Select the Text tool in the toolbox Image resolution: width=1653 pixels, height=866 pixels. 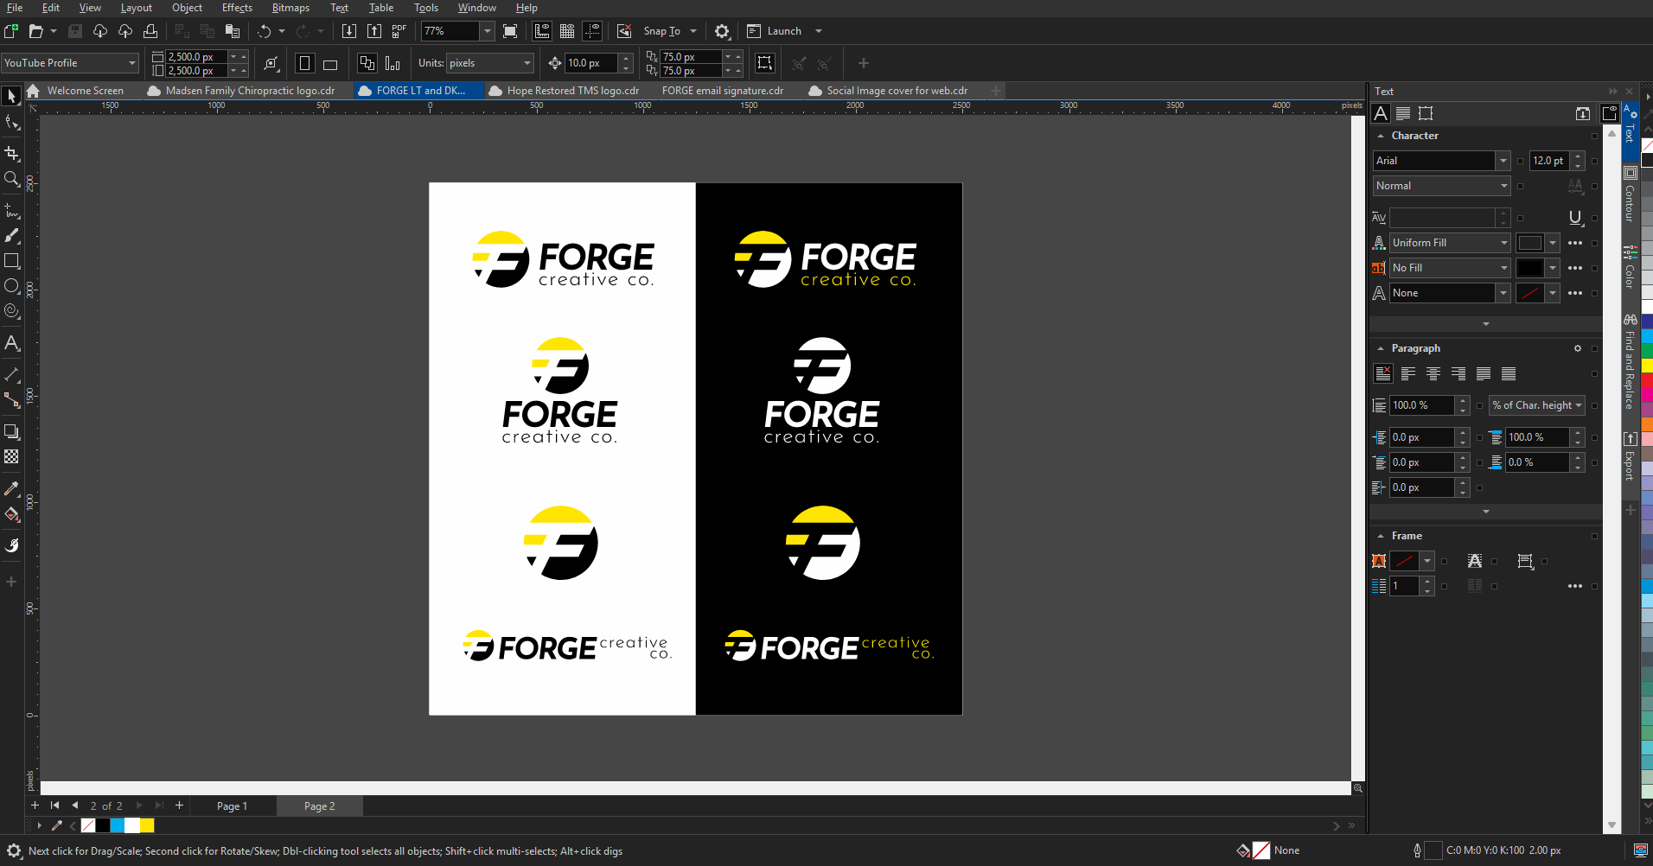[x=12, y=343]
